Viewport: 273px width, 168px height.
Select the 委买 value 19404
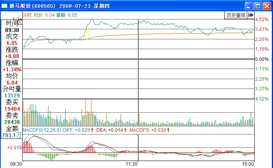(12, 109)
